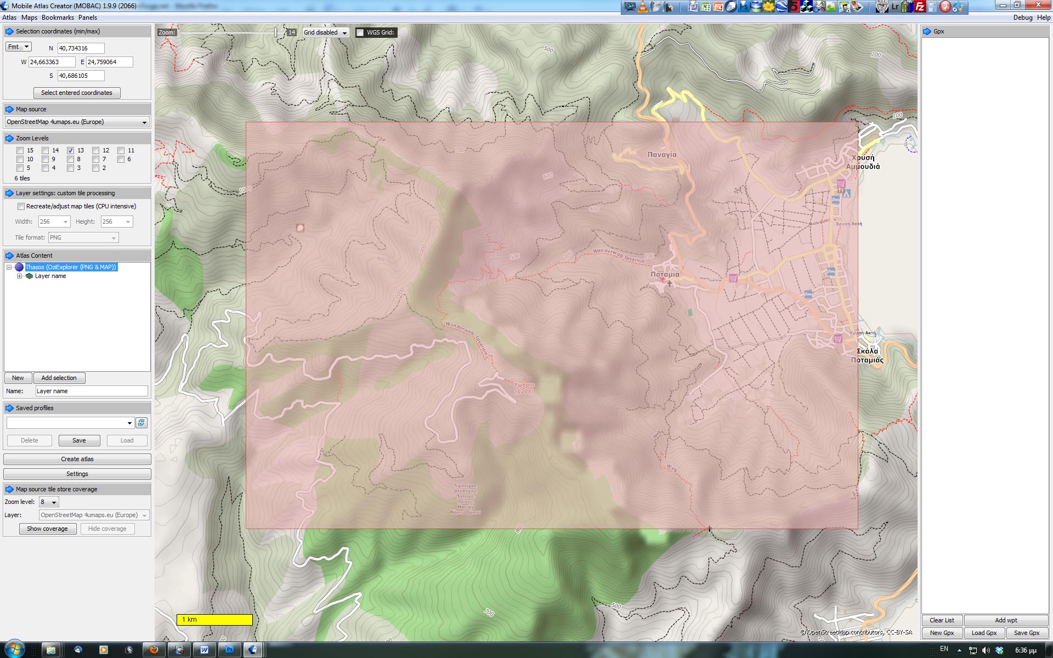Click the Saved profiles refresh icon

(141, 423)
